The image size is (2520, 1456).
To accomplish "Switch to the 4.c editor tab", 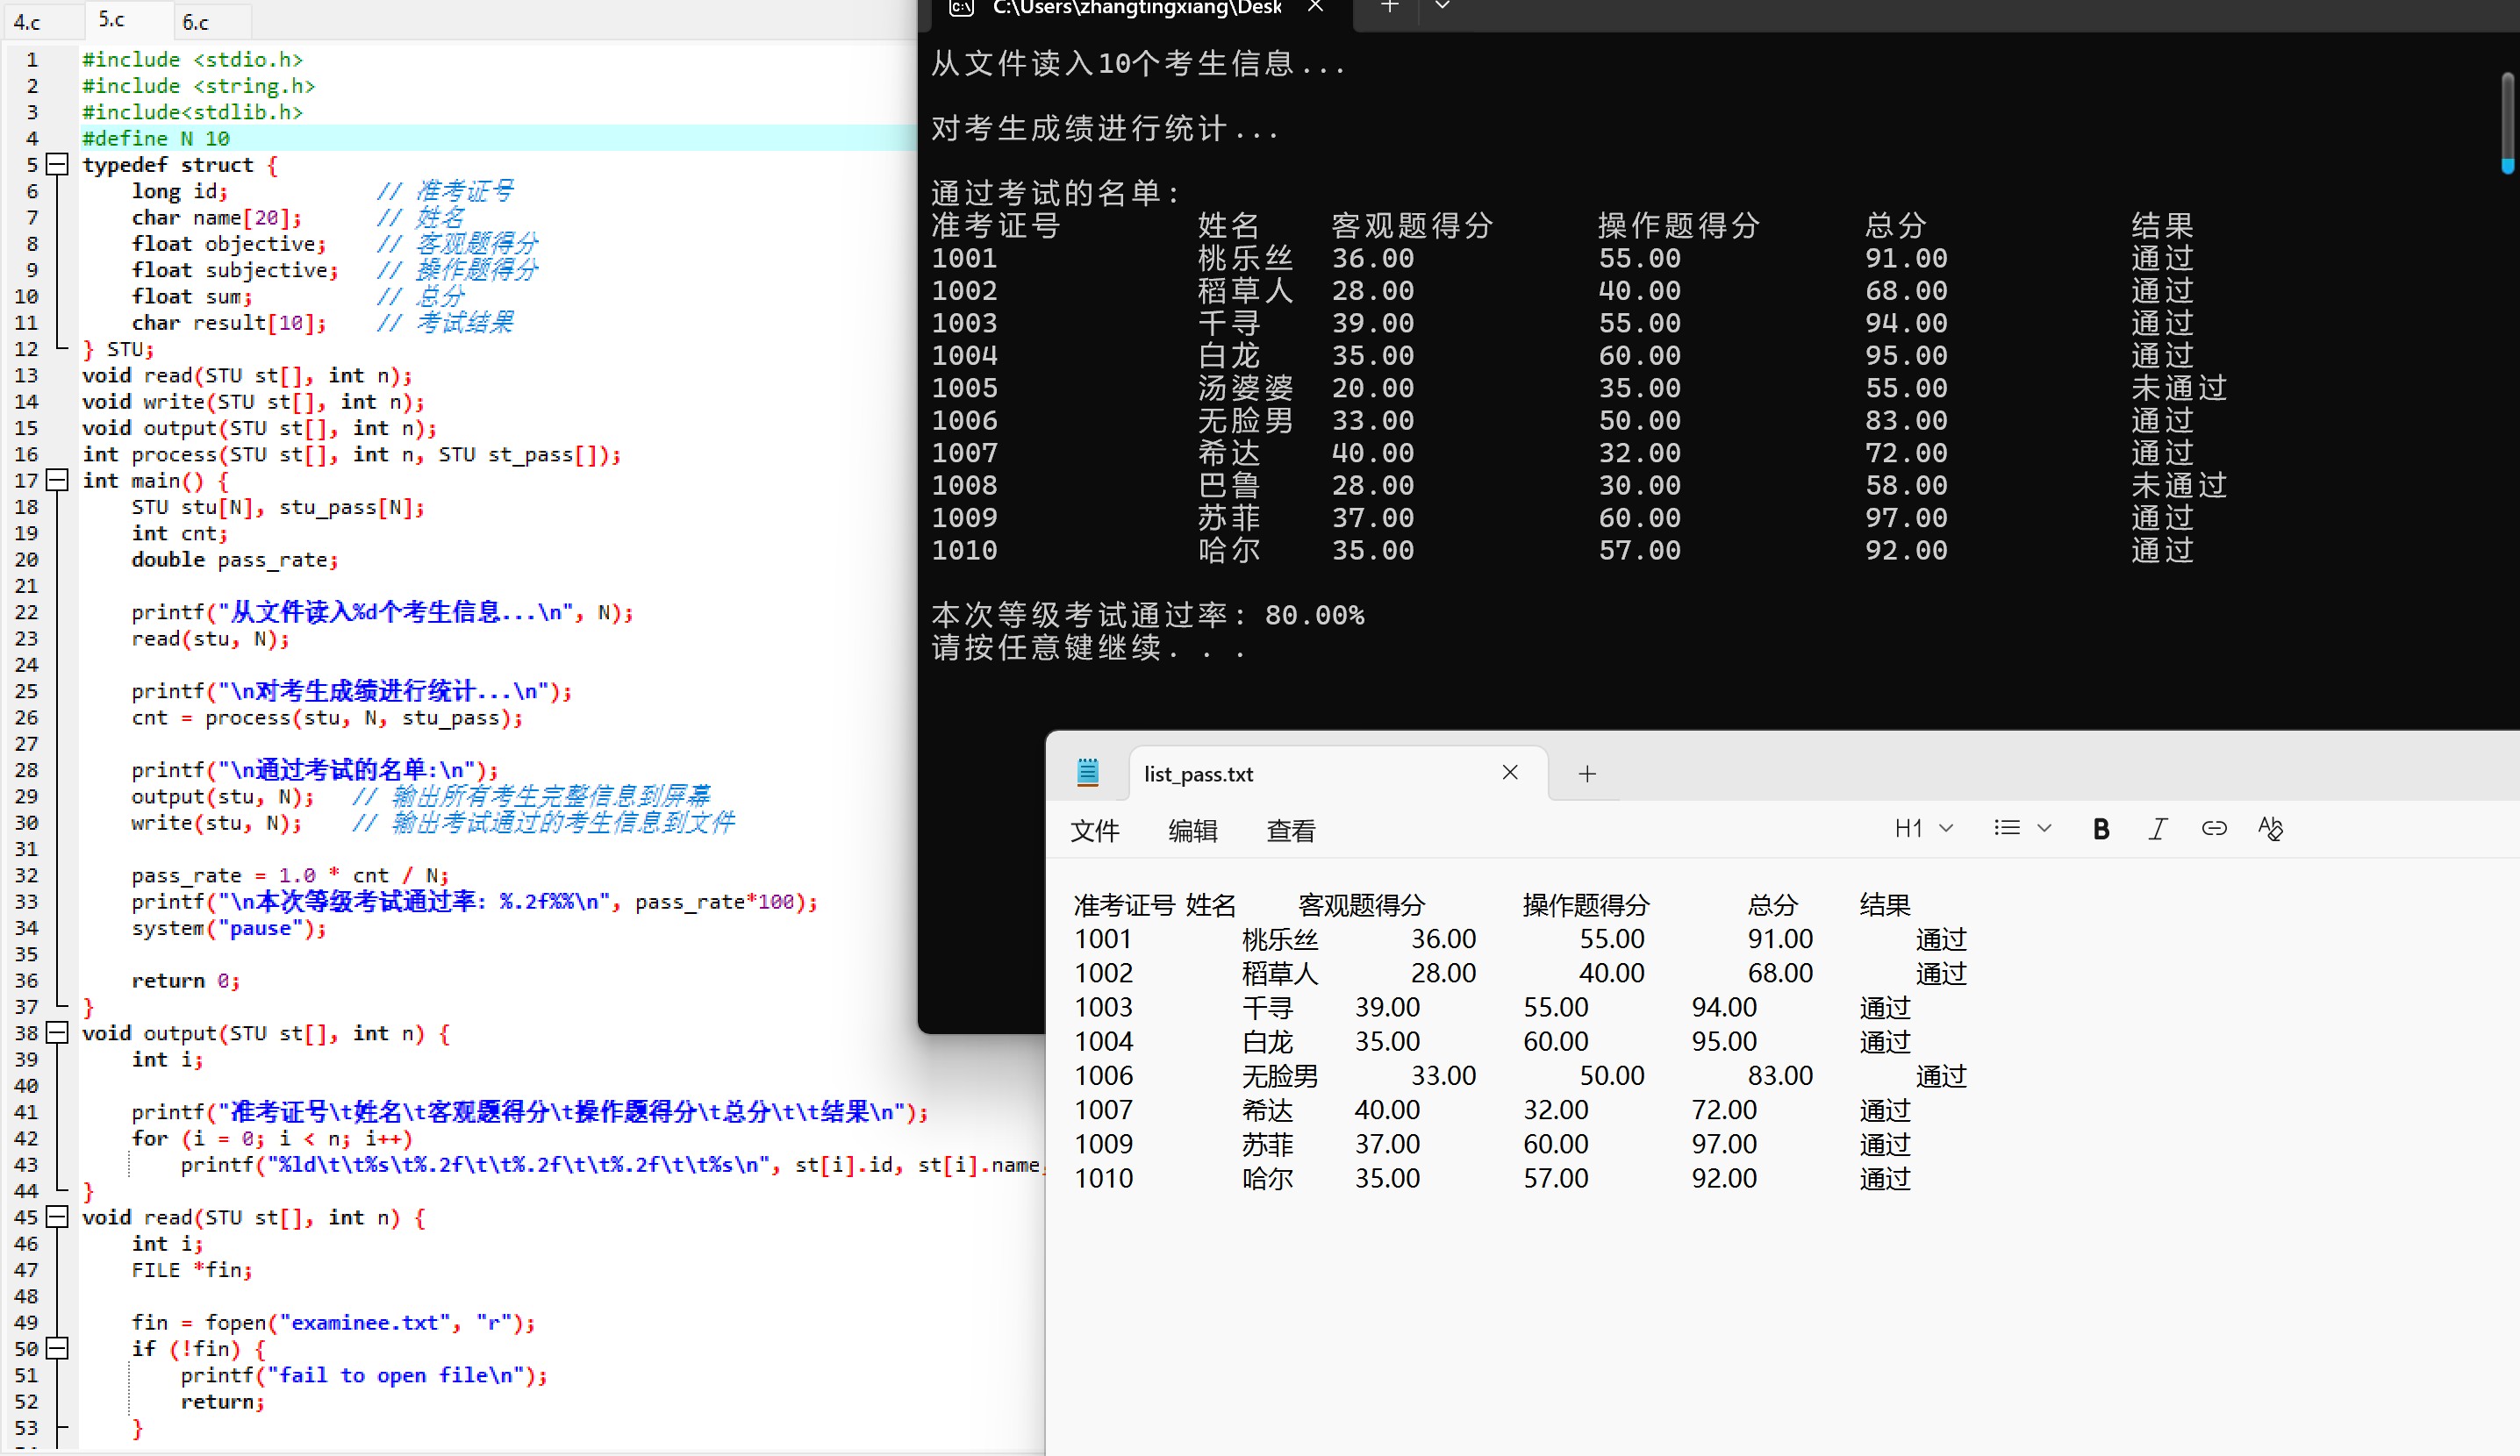I will [x=28, y=22].
